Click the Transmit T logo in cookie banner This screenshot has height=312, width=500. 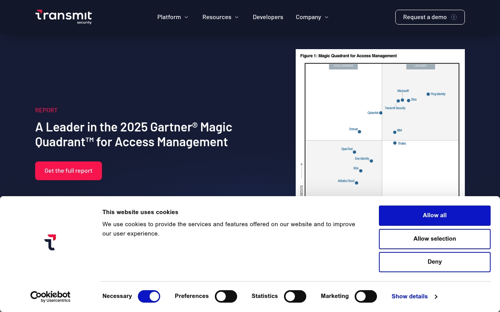(x=50, y=242)
